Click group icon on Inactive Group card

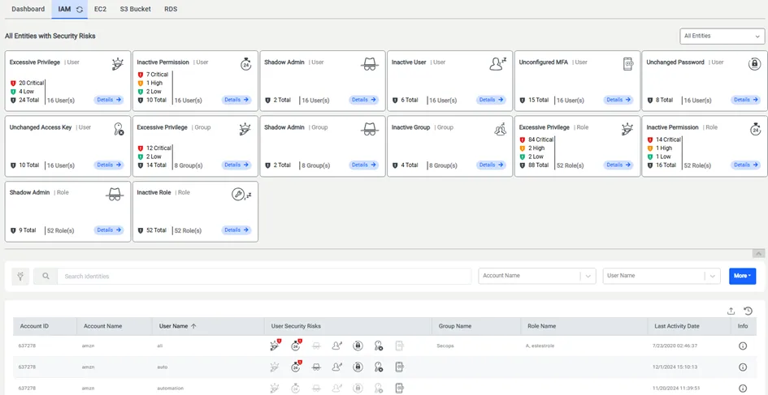coord(500,129)
